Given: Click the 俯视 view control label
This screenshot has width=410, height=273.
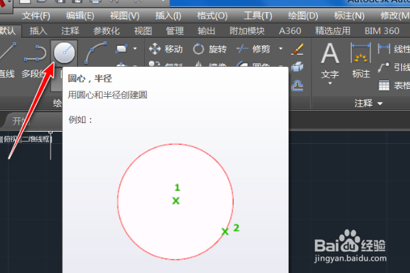Looking at the screenshot, I should pos(10,139).
